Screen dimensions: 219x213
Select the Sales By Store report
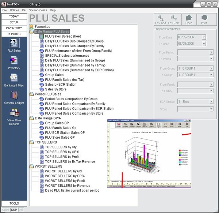[56, 89]
